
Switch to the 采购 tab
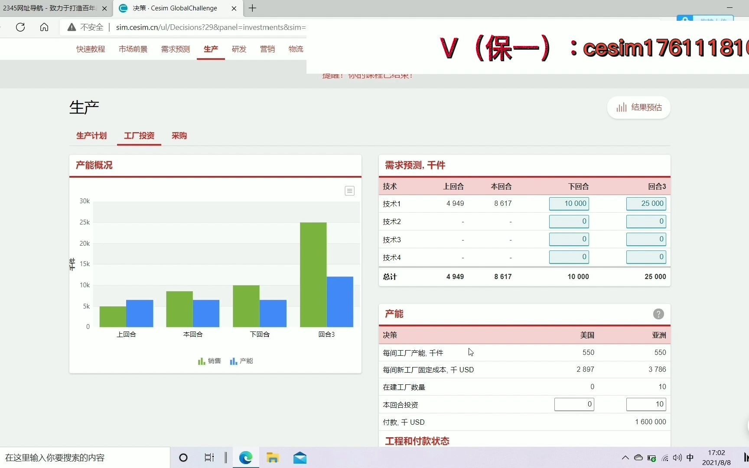click(179, 136)
